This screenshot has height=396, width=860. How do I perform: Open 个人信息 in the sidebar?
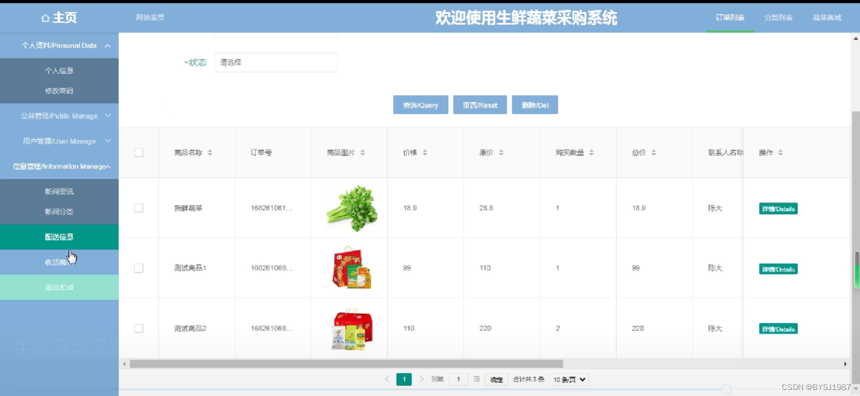(59, 70)
